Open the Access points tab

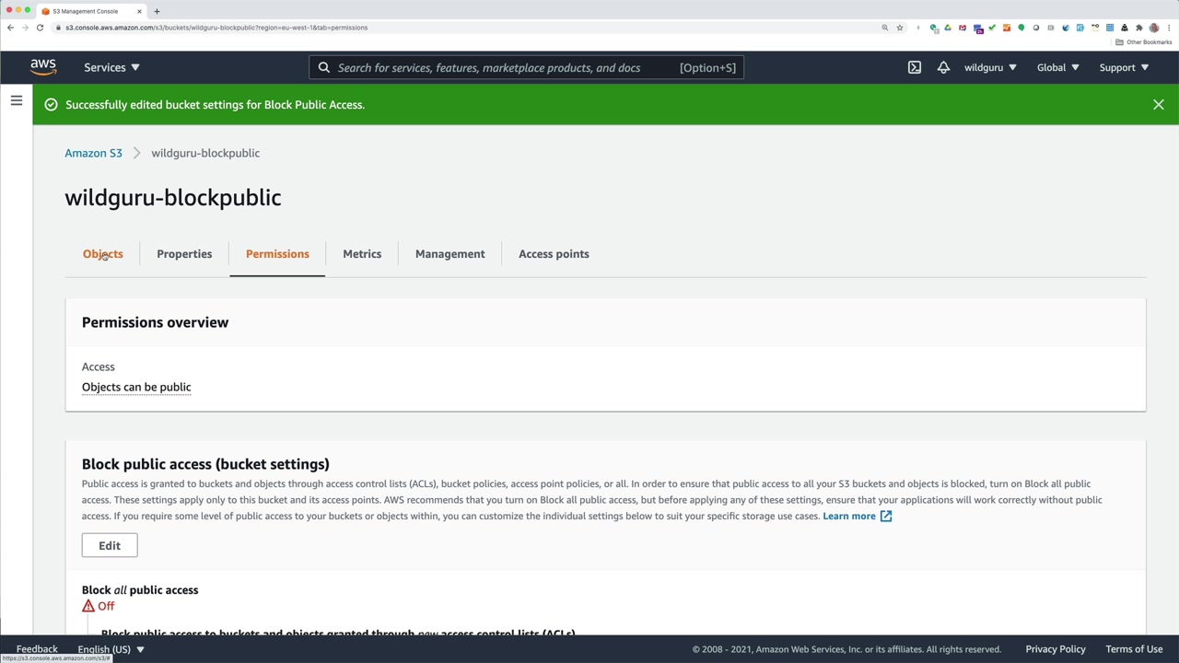(554, 254)
